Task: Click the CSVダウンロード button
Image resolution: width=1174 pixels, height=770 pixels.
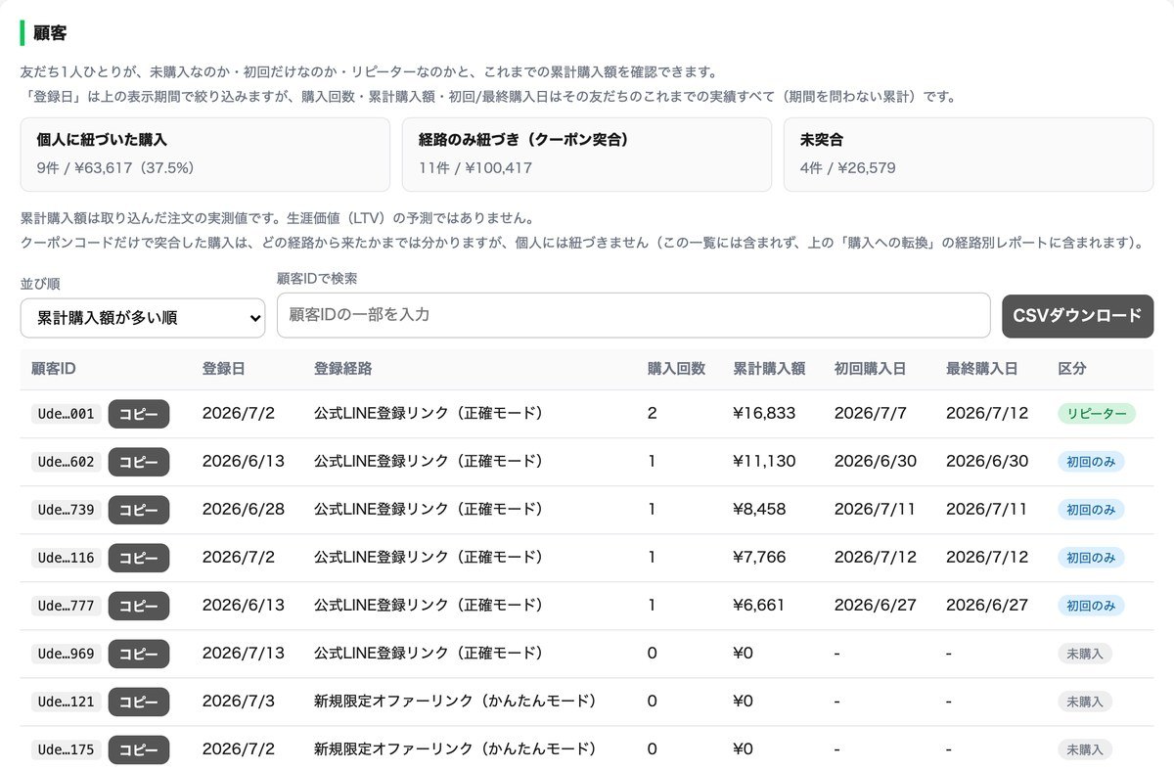Action: [x=1077, y=316]
